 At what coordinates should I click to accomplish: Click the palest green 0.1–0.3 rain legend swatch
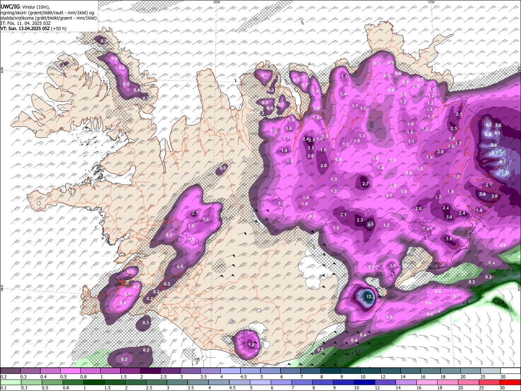tap(11, 382)
